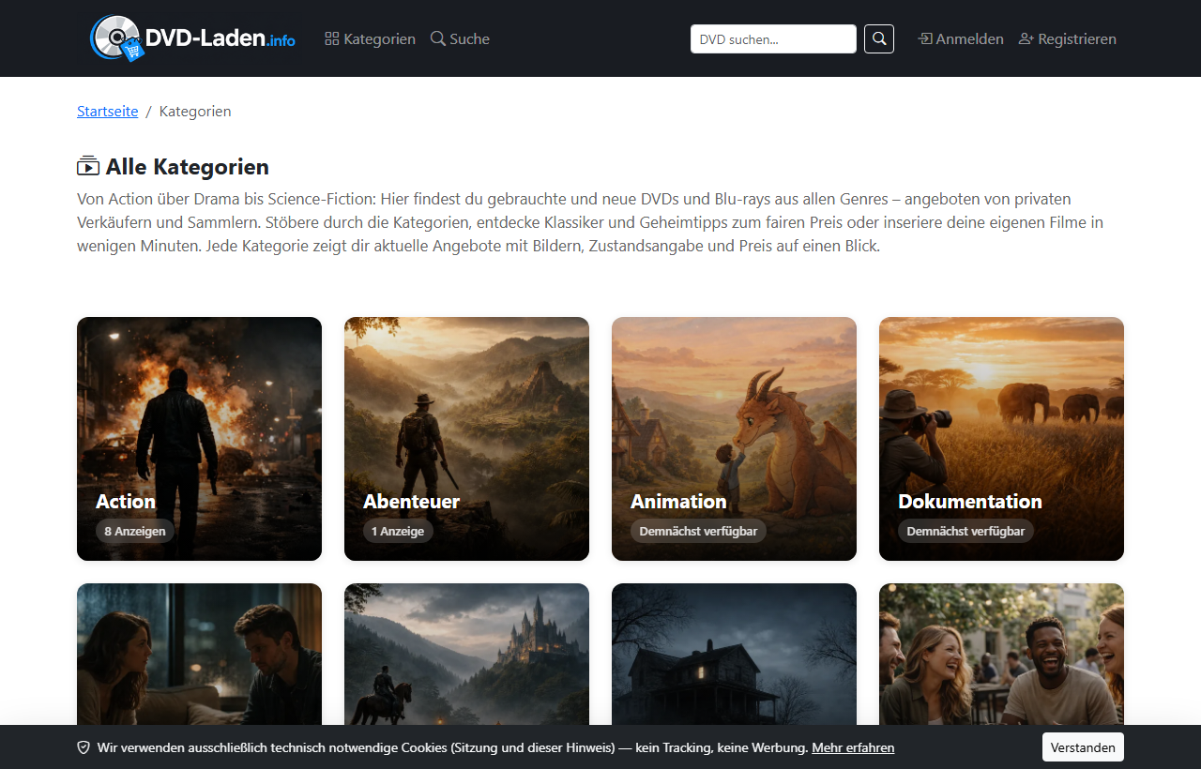Click the shield icon in the cookie notice
This screenshot has width=1201, height=769.
(84, 747)
